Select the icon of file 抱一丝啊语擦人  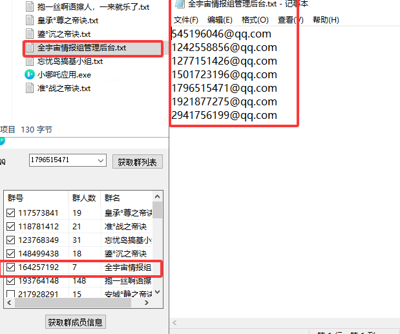(x=30, y=6)
